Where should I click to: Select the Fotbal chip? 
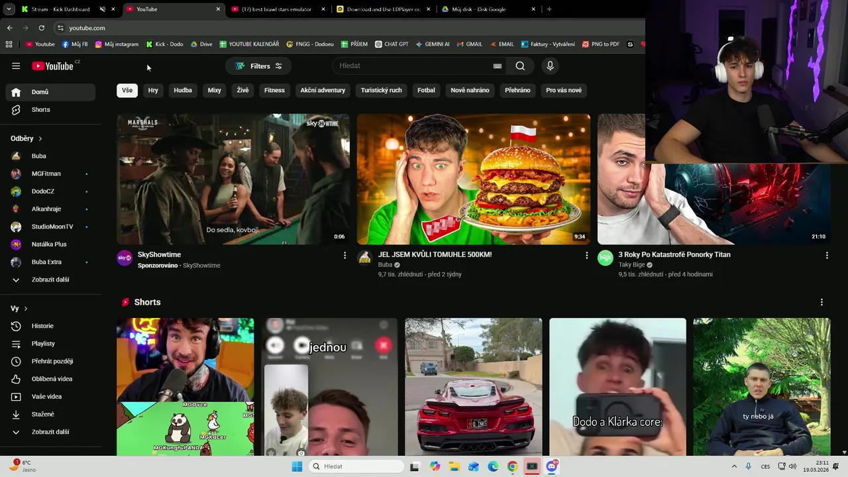coord(426,90)
